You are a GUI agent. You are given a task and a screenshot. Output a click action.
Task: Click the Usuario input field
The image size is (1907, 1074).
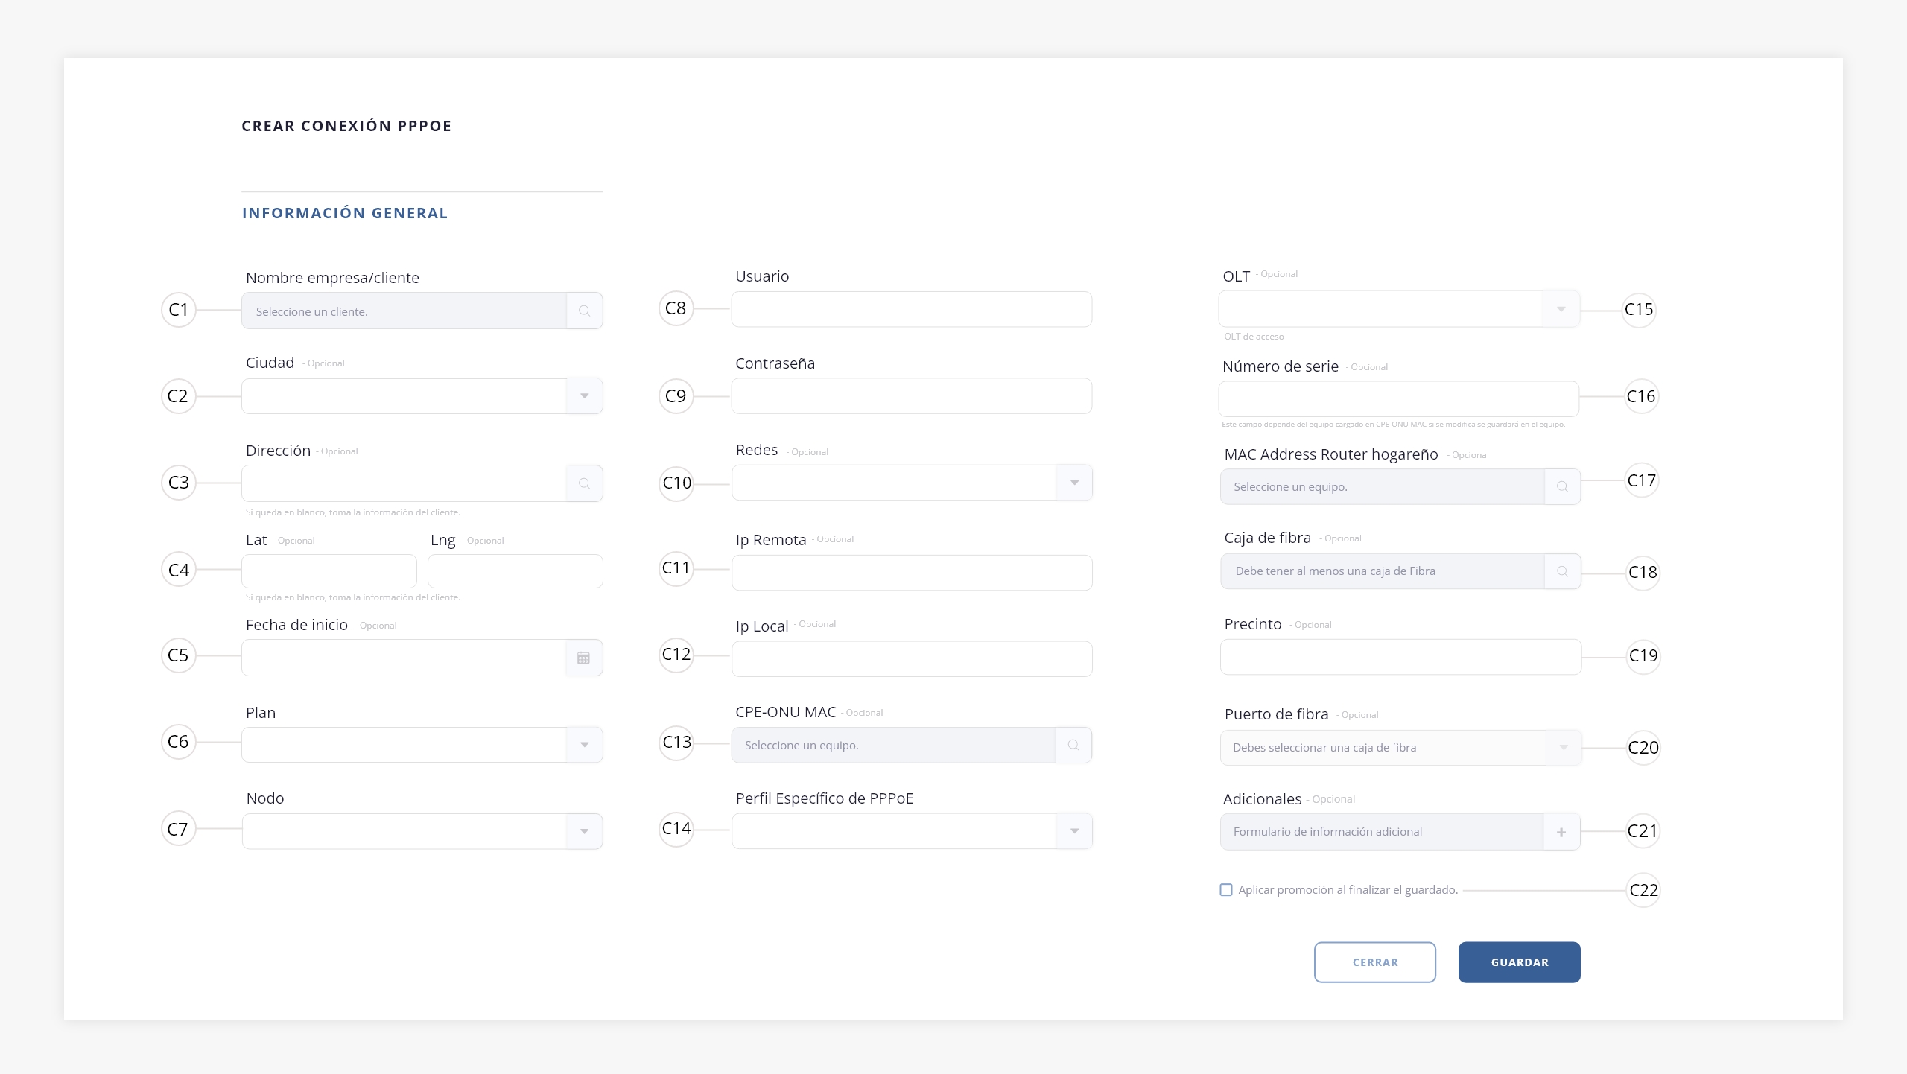point(912,309)
